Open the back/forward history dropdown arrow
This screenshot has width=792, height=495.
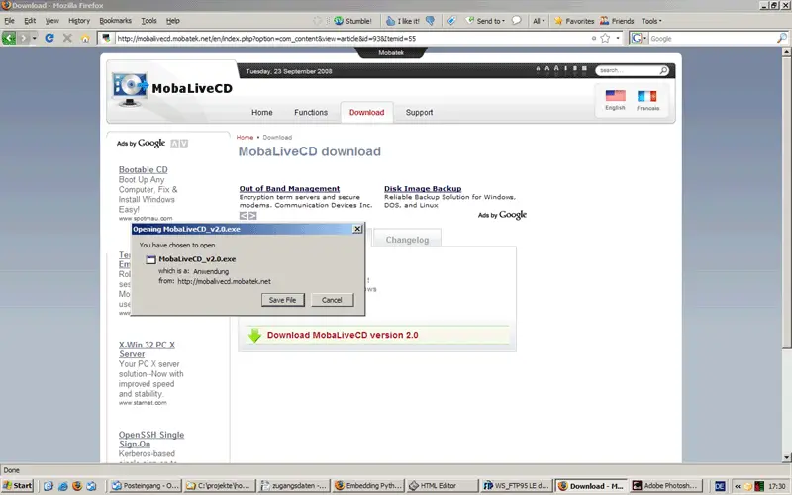(x=34, y=38)
